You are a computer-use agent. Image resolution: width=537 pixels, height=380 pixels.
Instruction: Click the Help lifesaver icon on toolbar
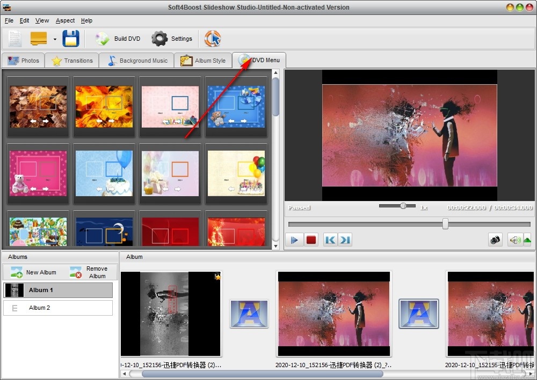pos(213,38)
